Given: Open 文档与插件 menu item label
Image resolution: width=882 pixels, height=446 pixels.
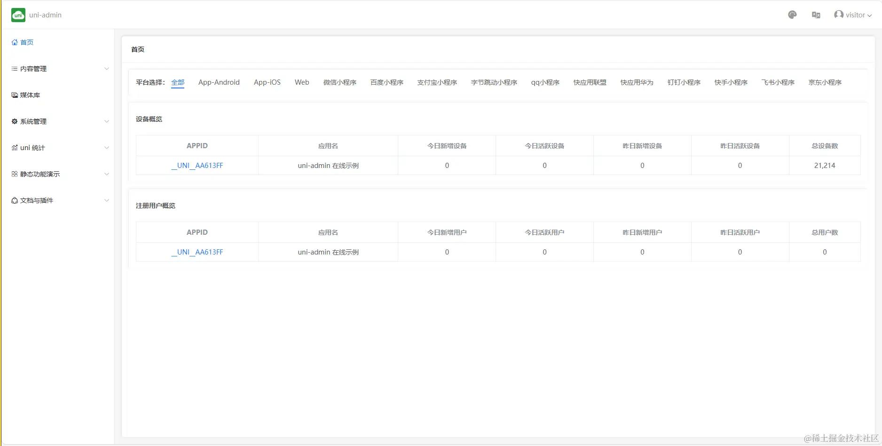Looking at the screenshot, I should pyautogui.click(x=37, y=200).
